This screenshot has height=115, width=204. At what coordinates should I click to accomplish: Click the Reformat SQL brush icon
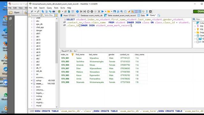point(129,11)
